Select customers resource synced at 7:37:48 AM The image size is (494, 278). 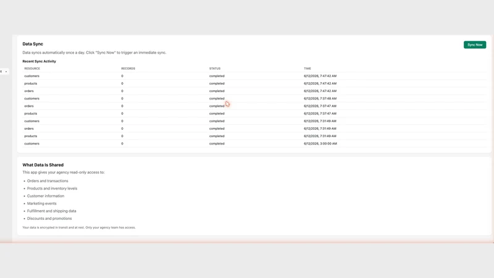click(x=32, y=99)
